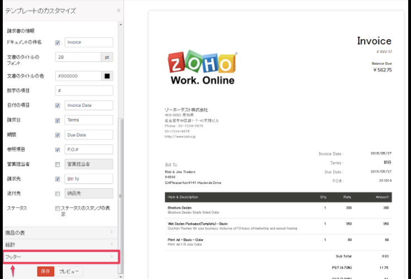411x279 pixels.
Task: Click the P.O.# value 321014 in preview
Action: [385, 181]
